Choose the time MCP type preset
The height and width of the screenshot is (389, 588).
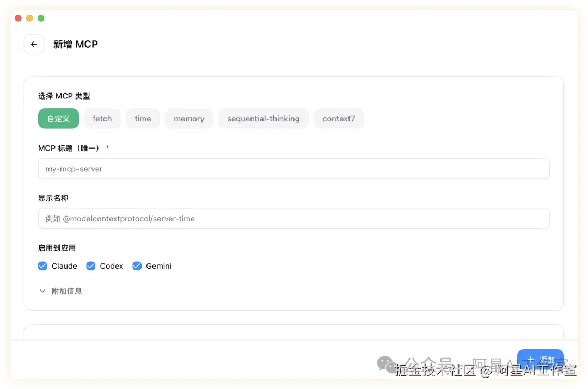[143, 119]
